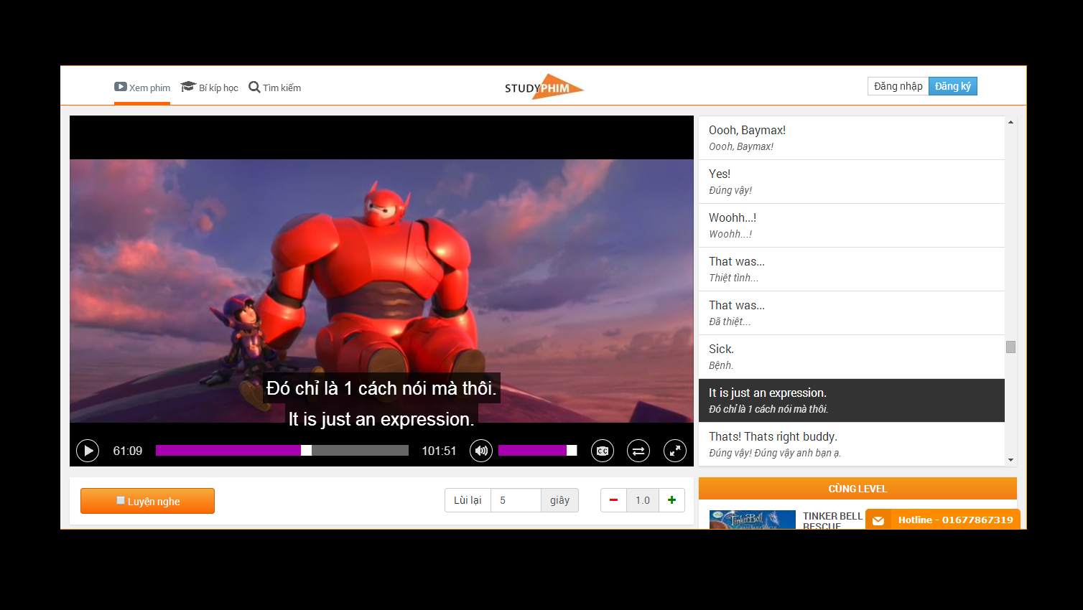Click the Đăng ký button
Viewport: 1083px width, 610px height.
pos(953,86)
